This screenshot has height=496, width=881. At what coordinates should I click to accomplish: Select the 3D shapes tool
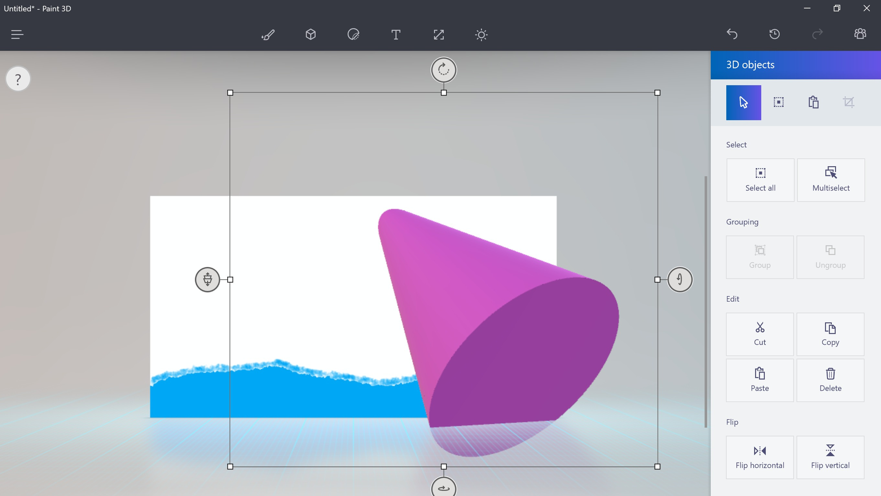point(311,35)
